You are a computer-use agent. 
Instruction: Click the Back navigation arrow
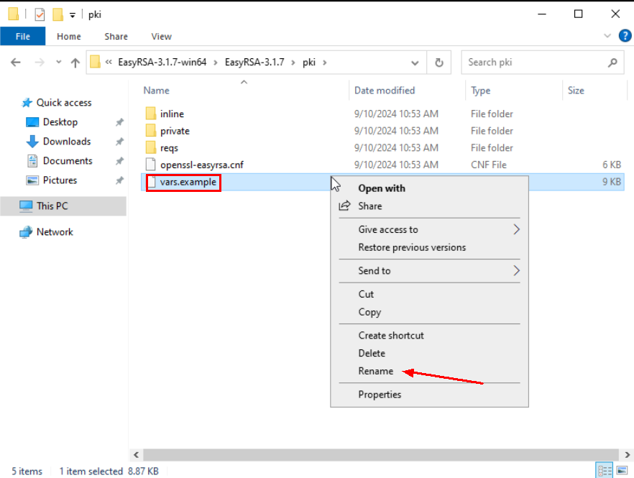(16, 63)
